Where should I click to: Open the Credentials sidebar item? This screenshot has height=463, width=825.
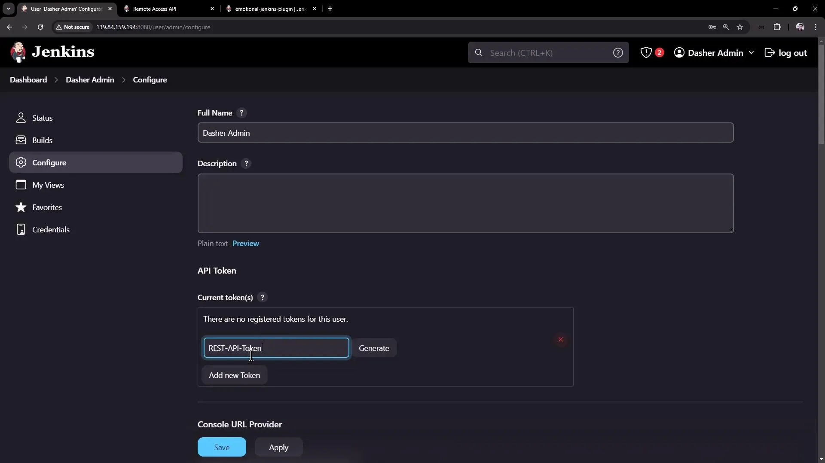(51, 229)
